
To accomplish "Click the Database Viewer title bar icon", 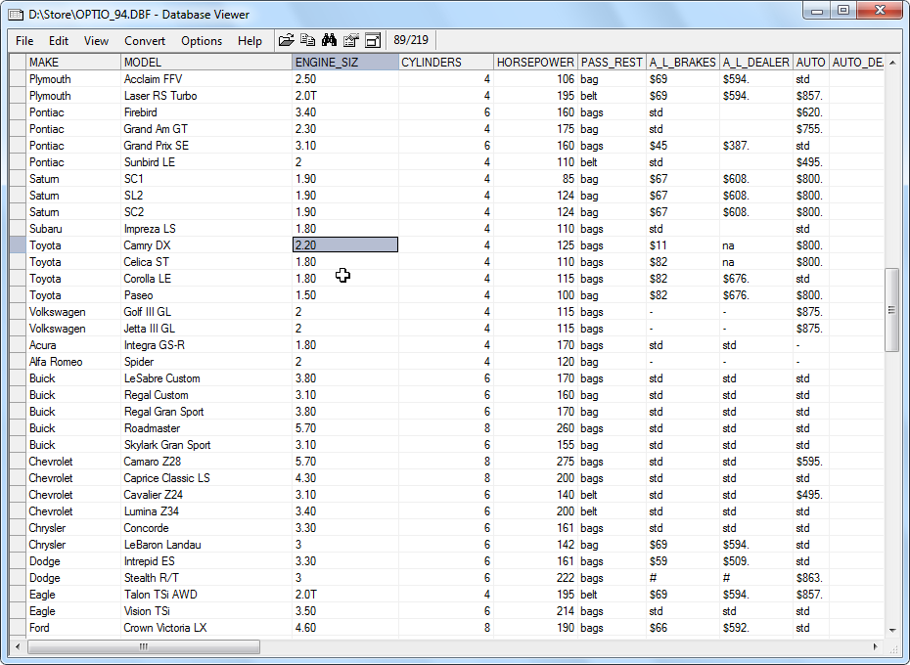I will (x=17, y=15).
